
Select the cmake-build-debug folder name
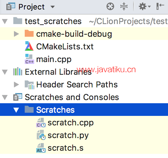click(74, 34)
